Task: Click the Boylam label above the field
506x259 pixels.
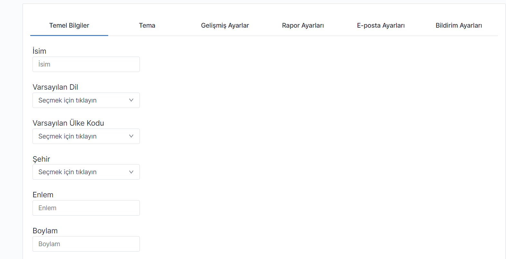Action: pyautogui.click(x=45, y=231)
